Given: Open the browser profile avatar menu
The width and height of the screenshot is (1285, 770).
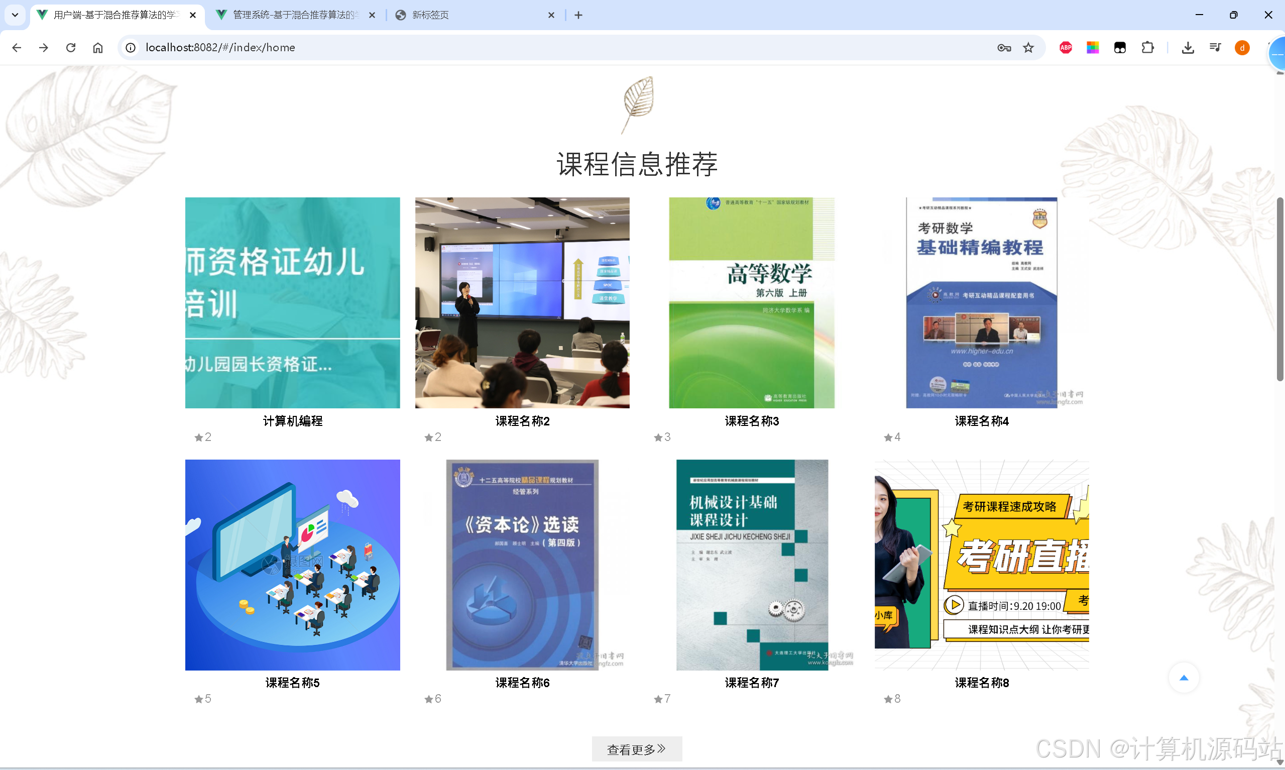Looking at the screenshot, I should pyautogui.click(x=1242, y=48).
